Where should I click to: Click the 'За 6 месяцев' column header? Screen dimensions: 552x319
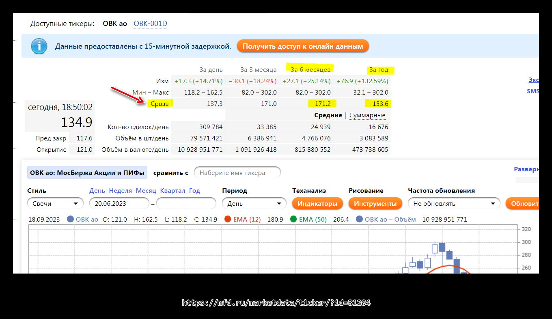pos(310,70)
